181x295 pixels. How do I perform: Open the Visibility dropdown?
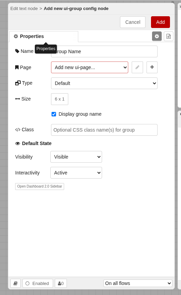coord(76,157)
